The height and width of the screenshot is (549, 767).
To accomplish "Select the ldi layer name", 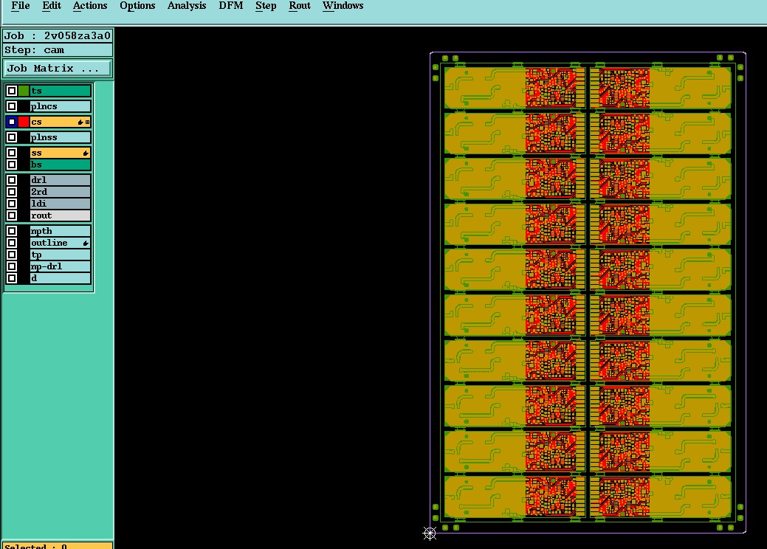I will point(61,204).
